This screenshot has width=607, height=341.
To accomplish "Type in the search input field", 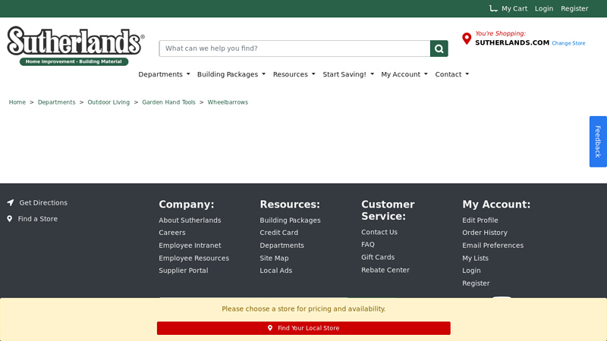I will tap(294, 48).
